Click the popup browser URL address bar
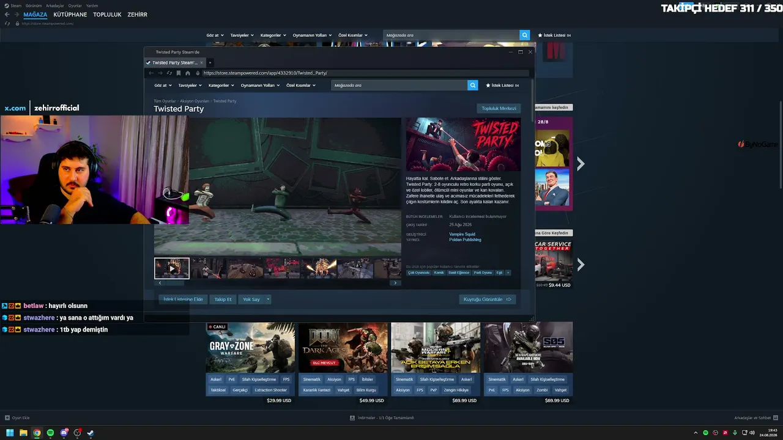The height and width of the screenshot is (440, 783). [366, 73]
